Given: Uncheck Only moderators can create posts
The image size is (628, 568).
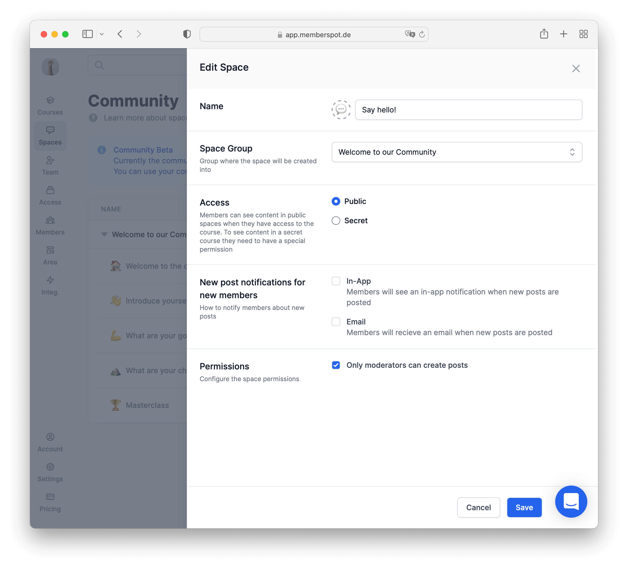Looking at the screenshot, I should pyautogui.click(x=336, y=365).
